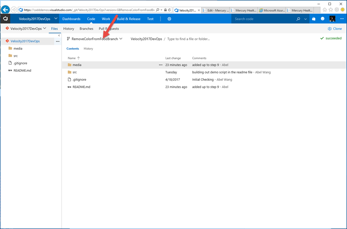Click the src folder icon in file table
347x229 pixels.
(x=69, y=72)
